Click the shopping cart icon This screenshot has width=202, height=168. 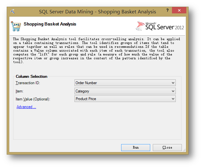(16, 26)
